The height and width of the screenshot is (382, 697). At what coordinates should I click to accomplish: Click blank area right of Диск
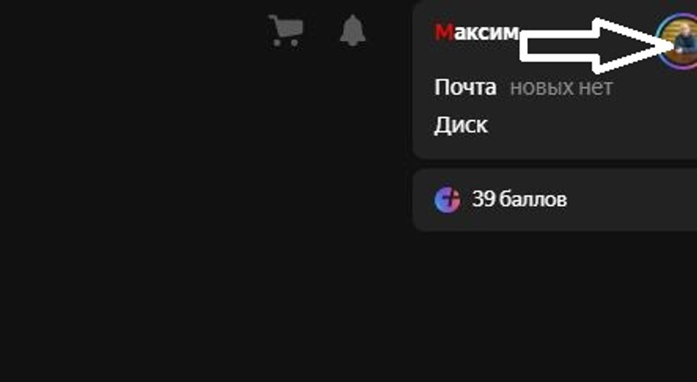tap(592, 125)
